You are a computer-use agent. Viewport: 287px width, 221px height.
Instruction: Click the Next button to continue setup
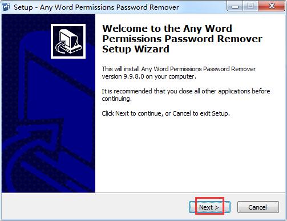click(x=209, y=207)
